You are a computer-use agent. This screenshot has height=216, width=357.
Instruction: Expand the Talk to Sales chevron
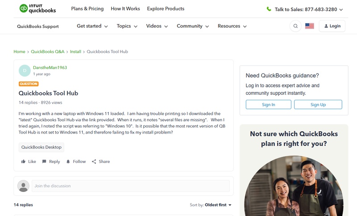click(x=341, y=9)
